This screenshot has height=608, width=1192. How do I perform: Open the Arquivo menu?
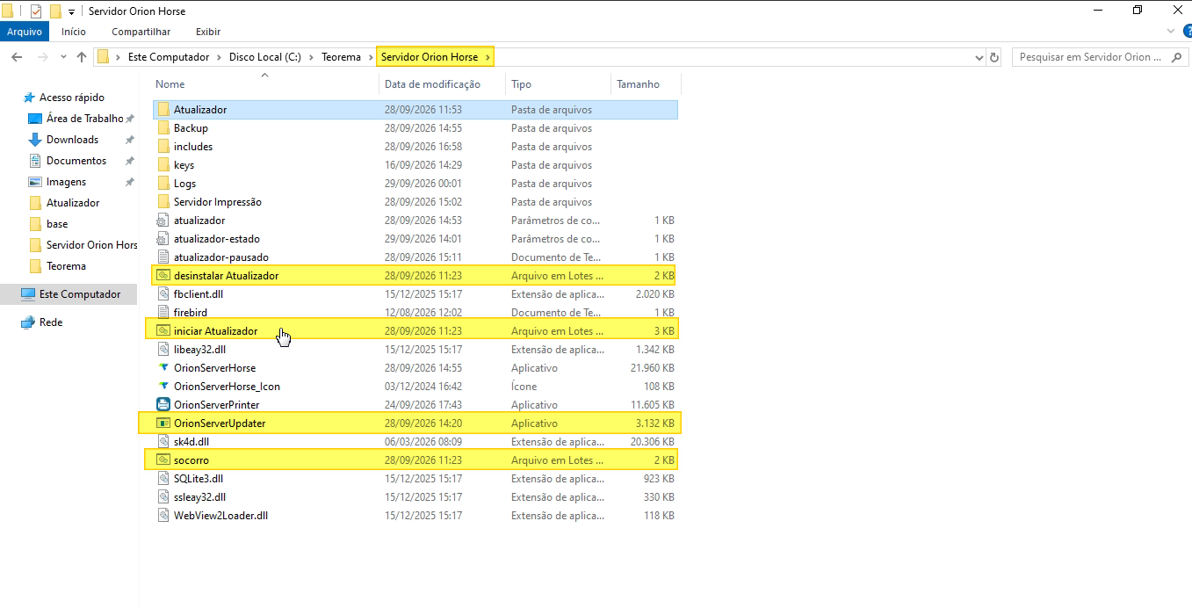[25, 32]
